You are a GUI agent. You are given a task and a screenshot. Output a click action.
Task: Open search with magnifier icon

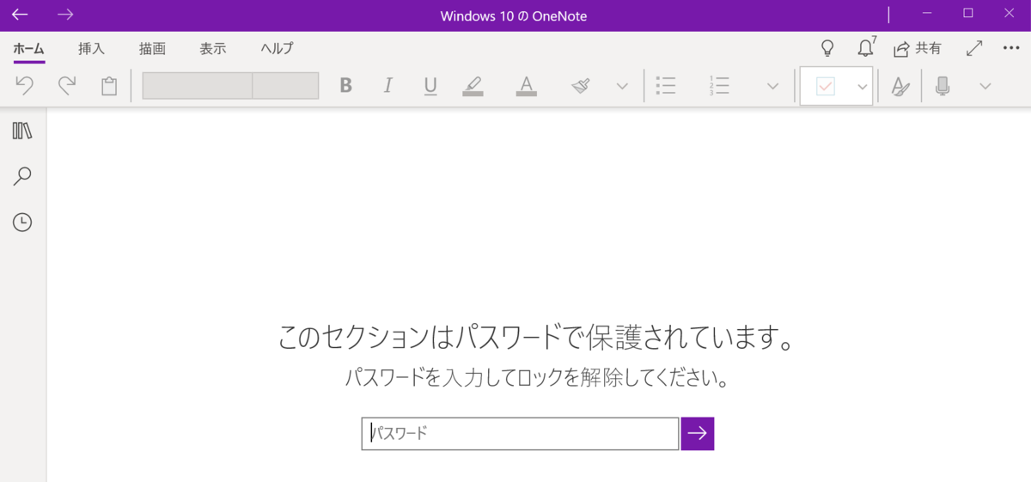pyautogui.click(x=22, y=177)
